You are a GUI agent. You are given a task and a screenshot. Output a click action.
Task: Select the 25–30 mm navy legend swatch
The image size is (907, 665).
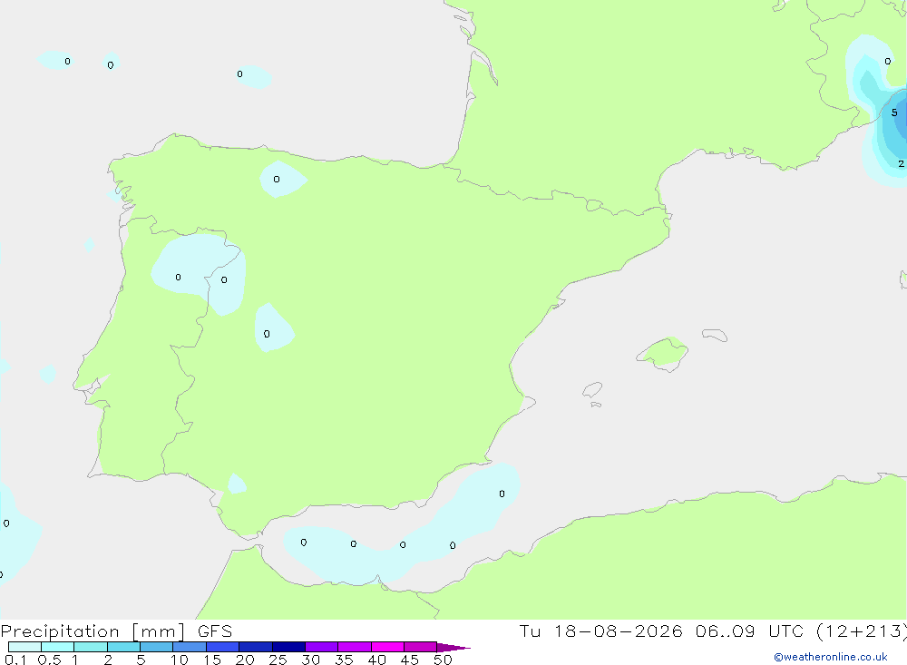288,647
